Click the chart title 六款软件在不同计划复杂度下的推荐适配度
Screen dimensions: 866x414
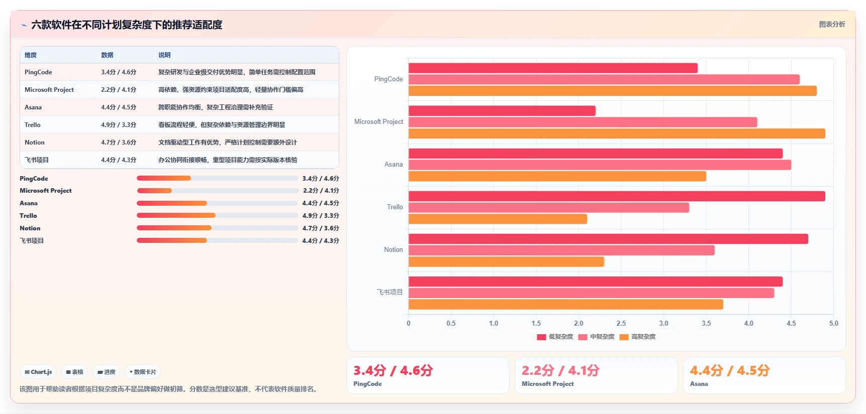coord(127,25)
